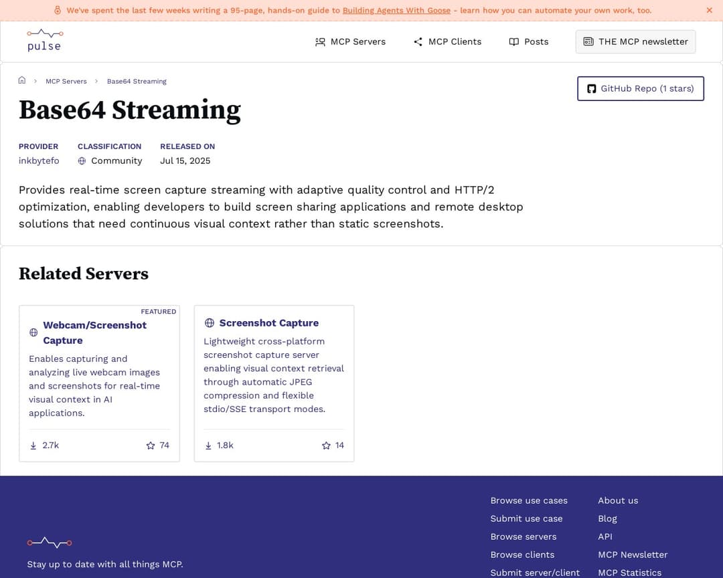Open MCP Servers navigation item

coord(350,41)
